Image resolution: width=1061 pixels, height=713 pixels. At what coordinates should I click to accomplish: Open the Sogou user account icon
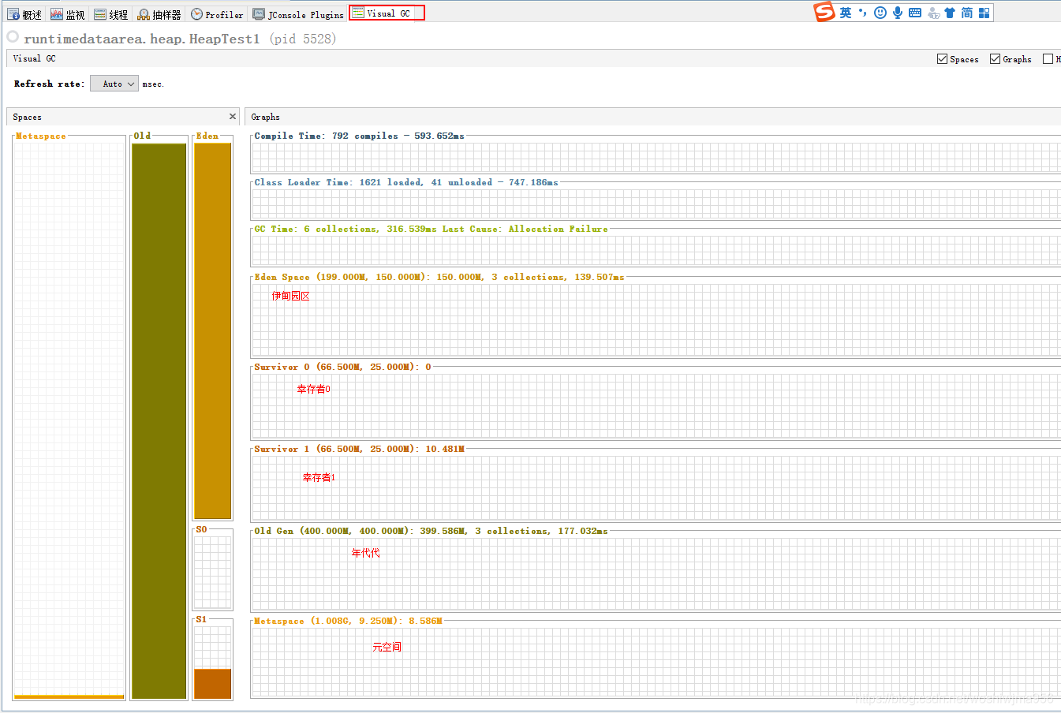tap(933, 13)
